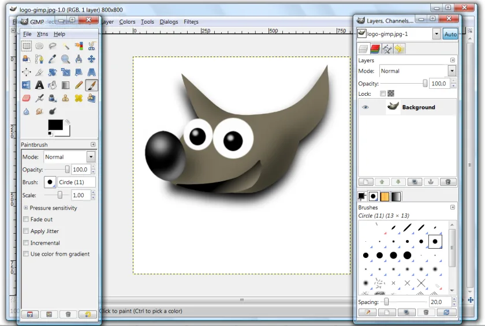The height and width of the screenshot is (326, 485).
Task: Select the Flip tool
Action: click(27, 85)
